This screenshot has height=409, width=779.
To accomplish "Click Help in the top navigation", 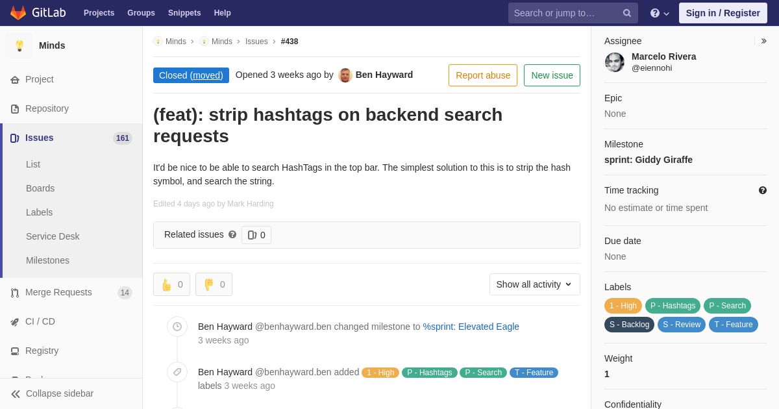I will click(x=223, y=13).
